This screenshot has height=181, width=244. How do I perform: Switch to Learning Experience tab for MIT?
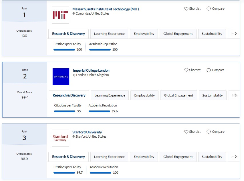(x=109, y=34)
